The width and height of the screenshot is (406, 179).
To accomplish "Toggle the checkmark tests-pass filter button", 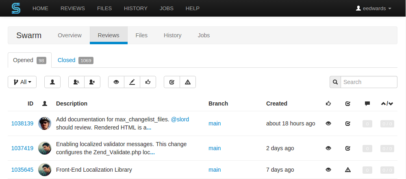I will [172, 82].
